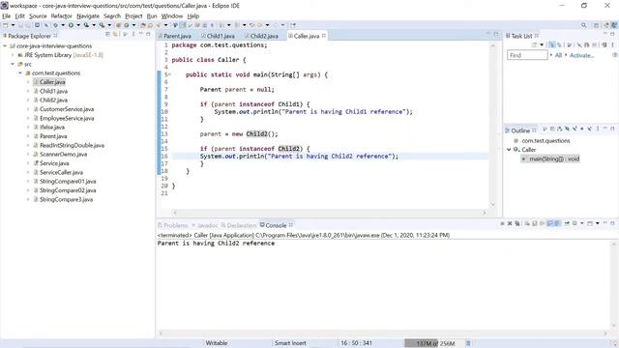The image size is (619, 348).
Task: Open the Navigate menu
Action: (88, 16)
